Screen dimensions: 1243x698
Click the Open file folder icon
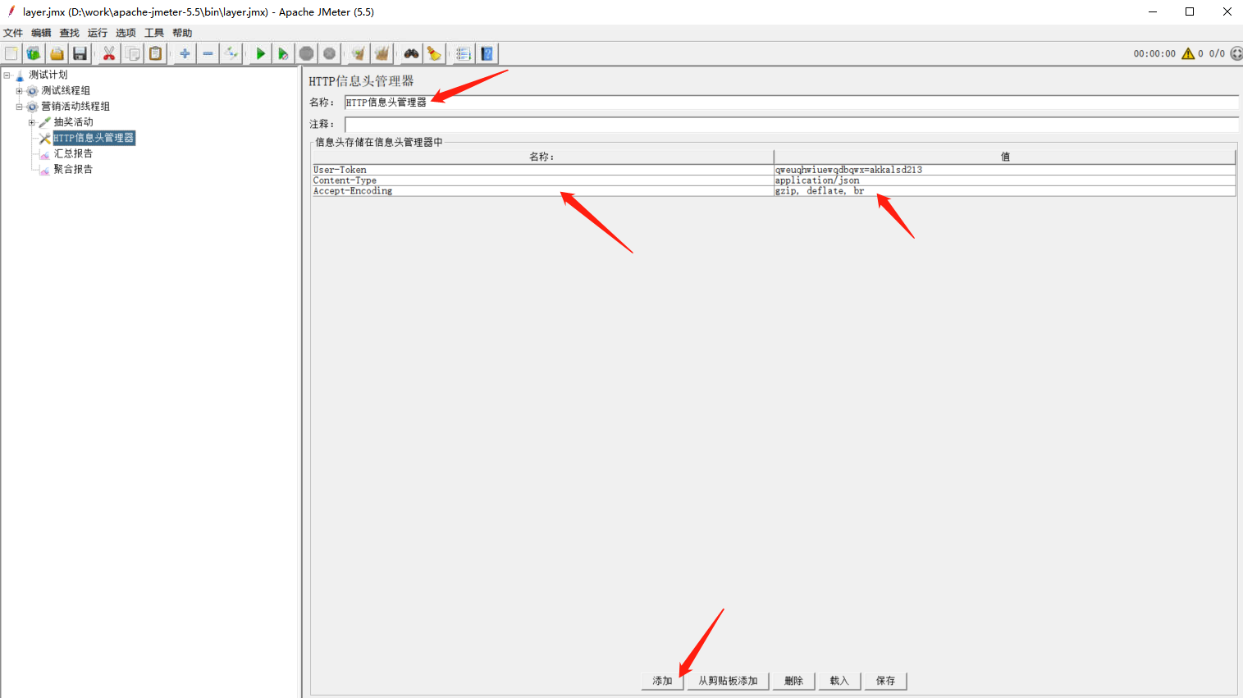(x=57, y=53)
